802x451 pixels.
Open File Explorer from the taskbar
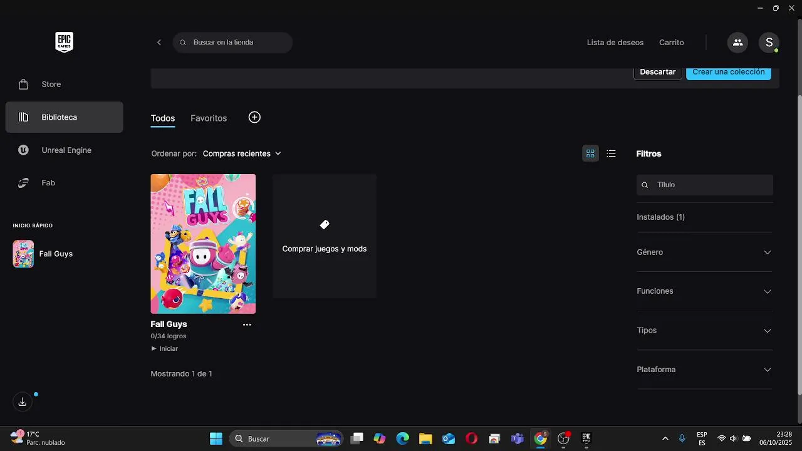coord(426,438)
